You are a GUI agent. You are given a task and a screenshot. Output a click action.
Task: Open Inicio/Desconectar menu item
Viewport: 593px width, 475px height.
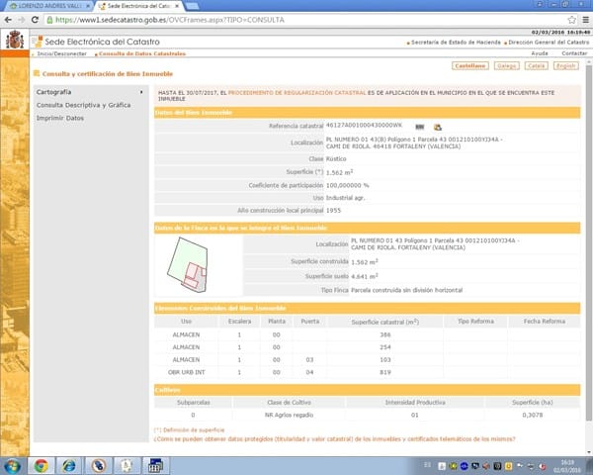click(x=61, y=53)
